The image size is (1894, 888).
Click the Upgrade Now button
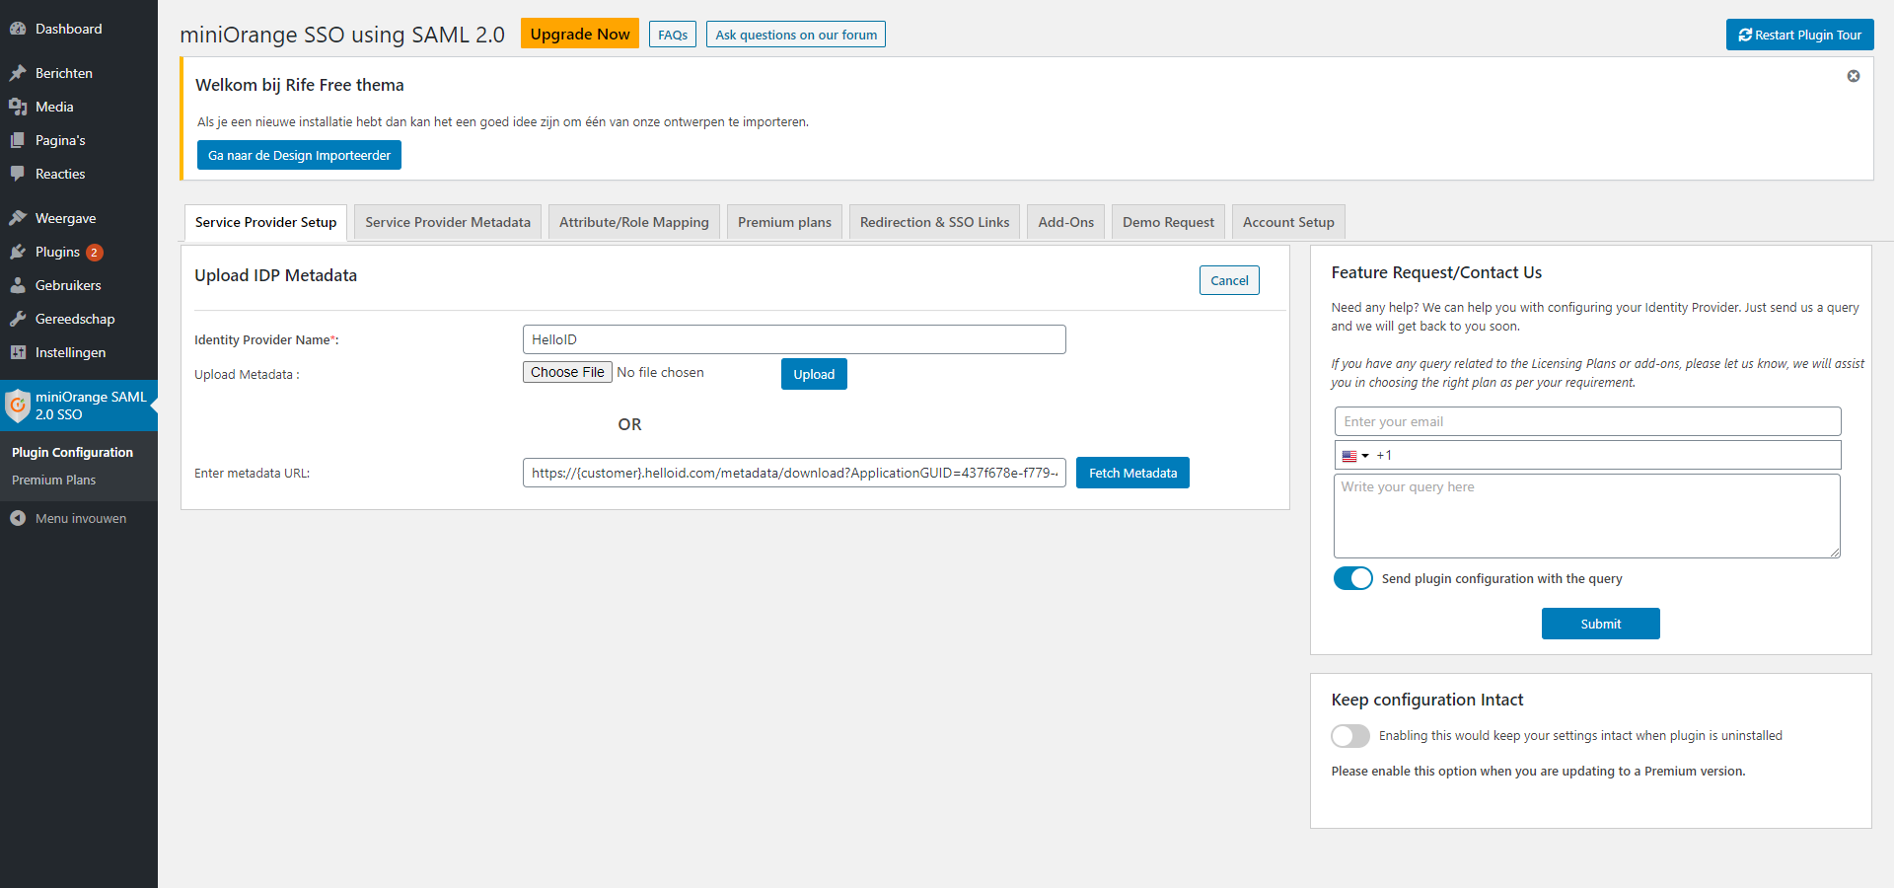click(580, 34)
